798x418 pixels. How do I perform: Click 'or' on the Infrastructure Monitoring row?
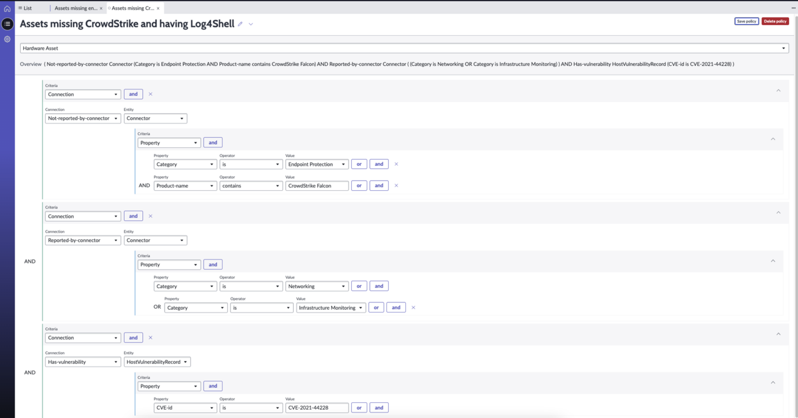[x=376, y=308]
